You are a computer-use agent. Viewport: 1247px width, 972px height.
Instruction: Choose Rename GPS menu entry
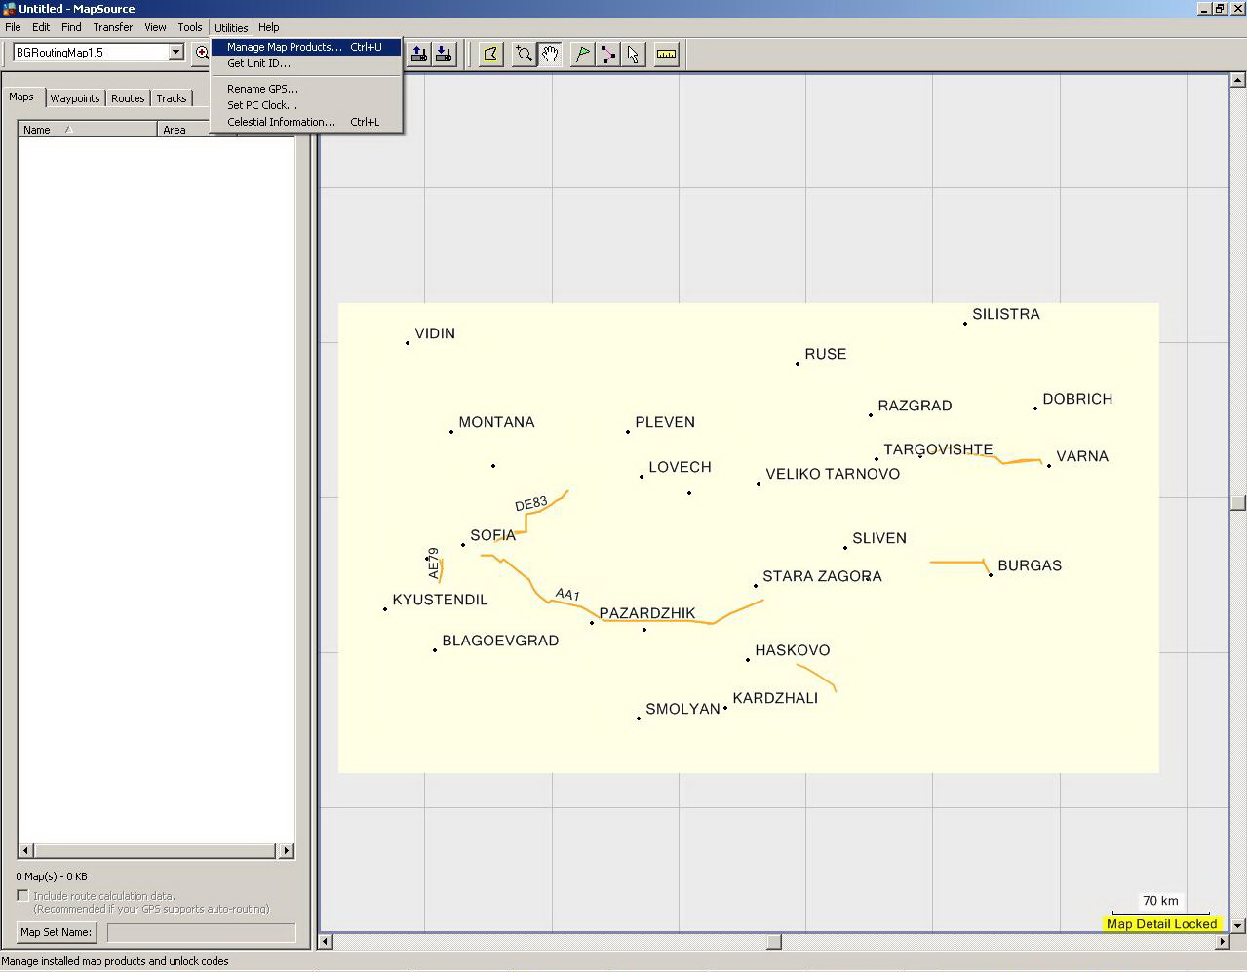point(305,89)
